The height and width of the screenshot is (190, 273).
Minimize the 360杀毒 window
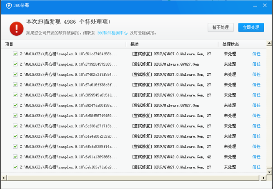(255, 6)
